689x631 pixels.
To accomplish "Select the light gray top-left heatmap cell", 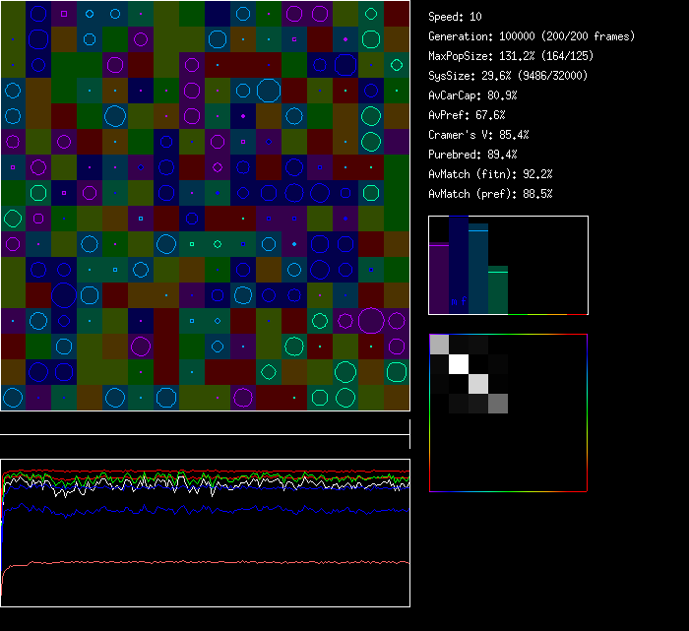I will [x=439, y=344].
